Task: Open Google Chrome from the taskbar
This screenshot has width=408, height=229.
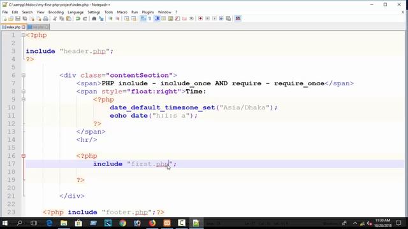Action: [122, 223]
